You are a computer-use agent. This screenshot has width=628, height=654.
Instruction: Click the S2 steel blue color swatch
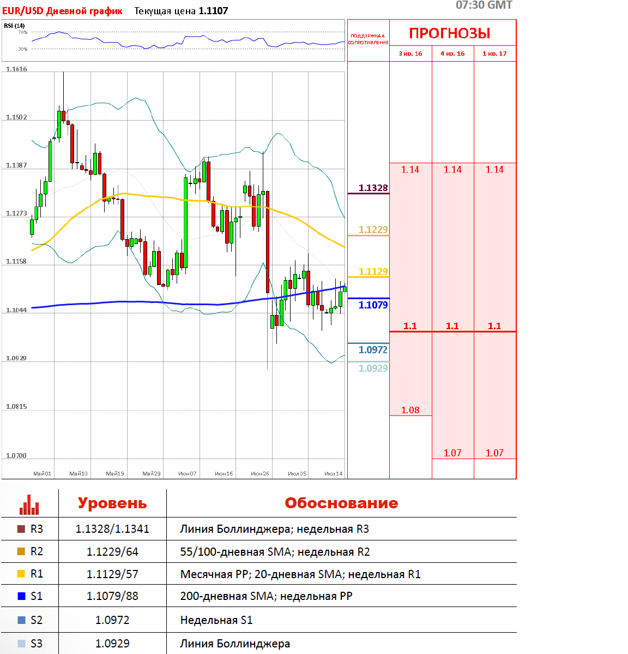click(x=21, y=620)
